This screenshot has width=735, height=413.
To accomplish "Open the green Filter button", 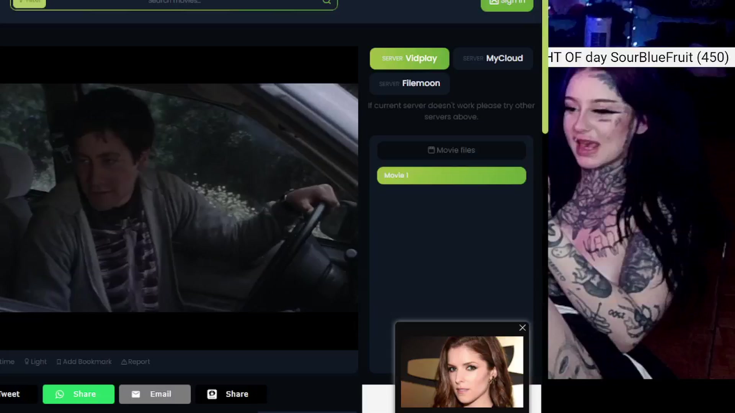I will [x=29, y=3].
